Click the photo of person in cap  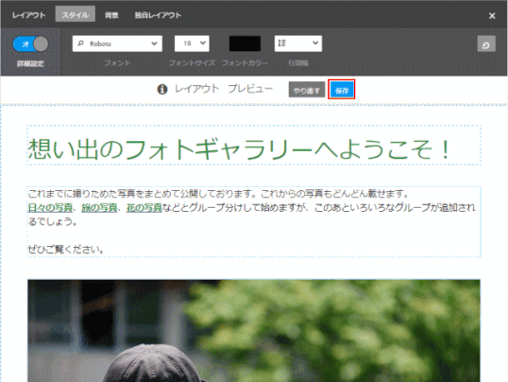(x=254, y=330)
